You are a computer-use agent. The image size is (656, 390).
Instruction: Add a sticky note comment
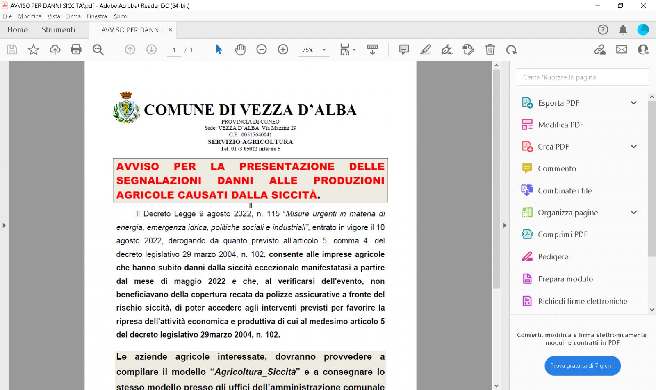tap(404, 50)
